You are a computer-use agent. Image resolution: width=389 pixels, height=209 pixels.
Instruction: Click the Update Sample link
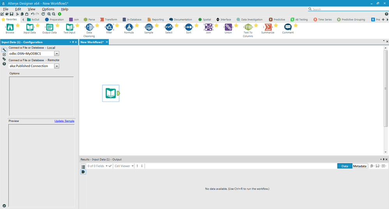click(64, 121)
